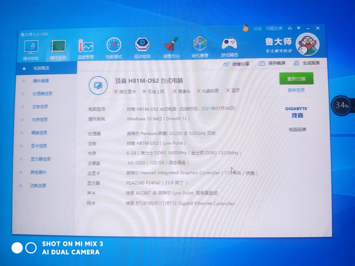Click the download-arrow icon in title bar

(x=290, y=28)
